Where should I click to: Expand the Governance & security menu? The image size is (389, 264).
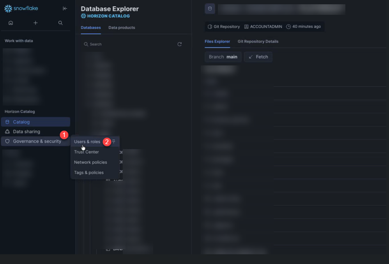[37, 141]
